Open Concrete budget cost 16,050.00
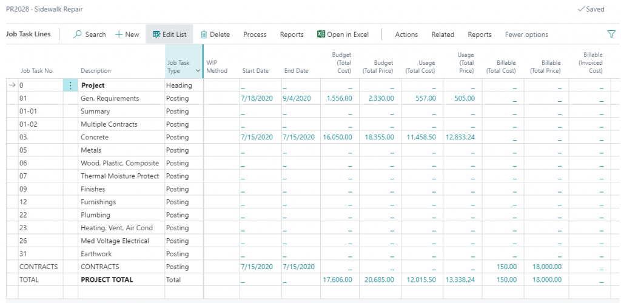Image resolution: width=621 pixels, height=303 pixels. point(337,138)
